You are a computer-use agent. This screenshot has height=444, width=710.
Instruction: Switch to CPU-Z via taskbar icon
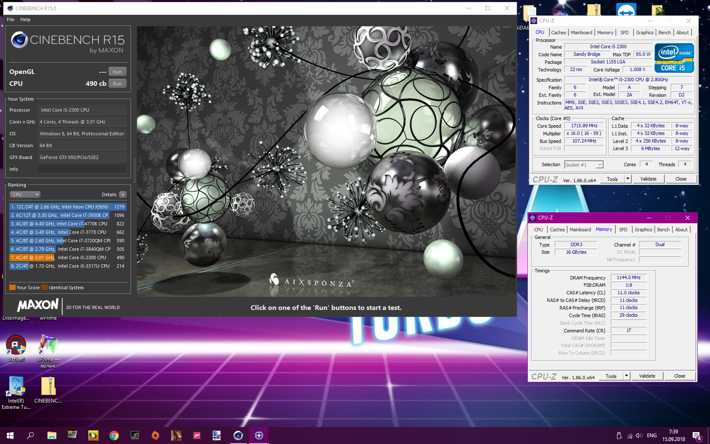click(x=259, y=435)
